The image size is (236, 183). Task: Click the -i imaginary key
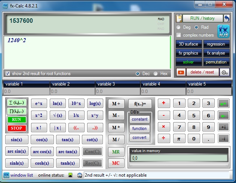(x=224, y=139)
